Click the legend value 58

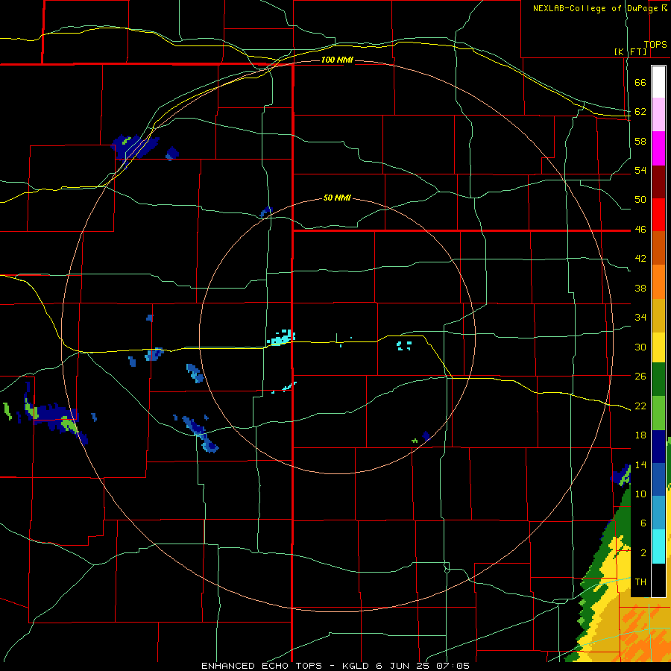[640, 141]
